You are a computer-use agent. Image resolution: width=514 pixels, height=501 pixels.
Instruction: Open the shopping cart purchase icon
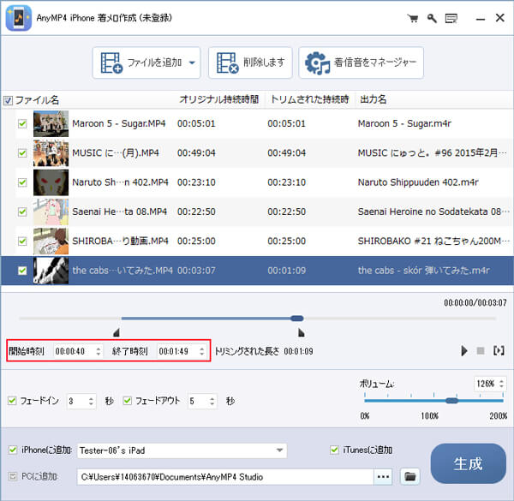point(413,18)
